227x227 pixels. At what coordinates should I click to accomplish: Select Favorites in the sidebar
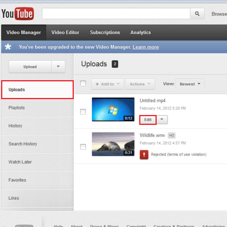[37, 180]
